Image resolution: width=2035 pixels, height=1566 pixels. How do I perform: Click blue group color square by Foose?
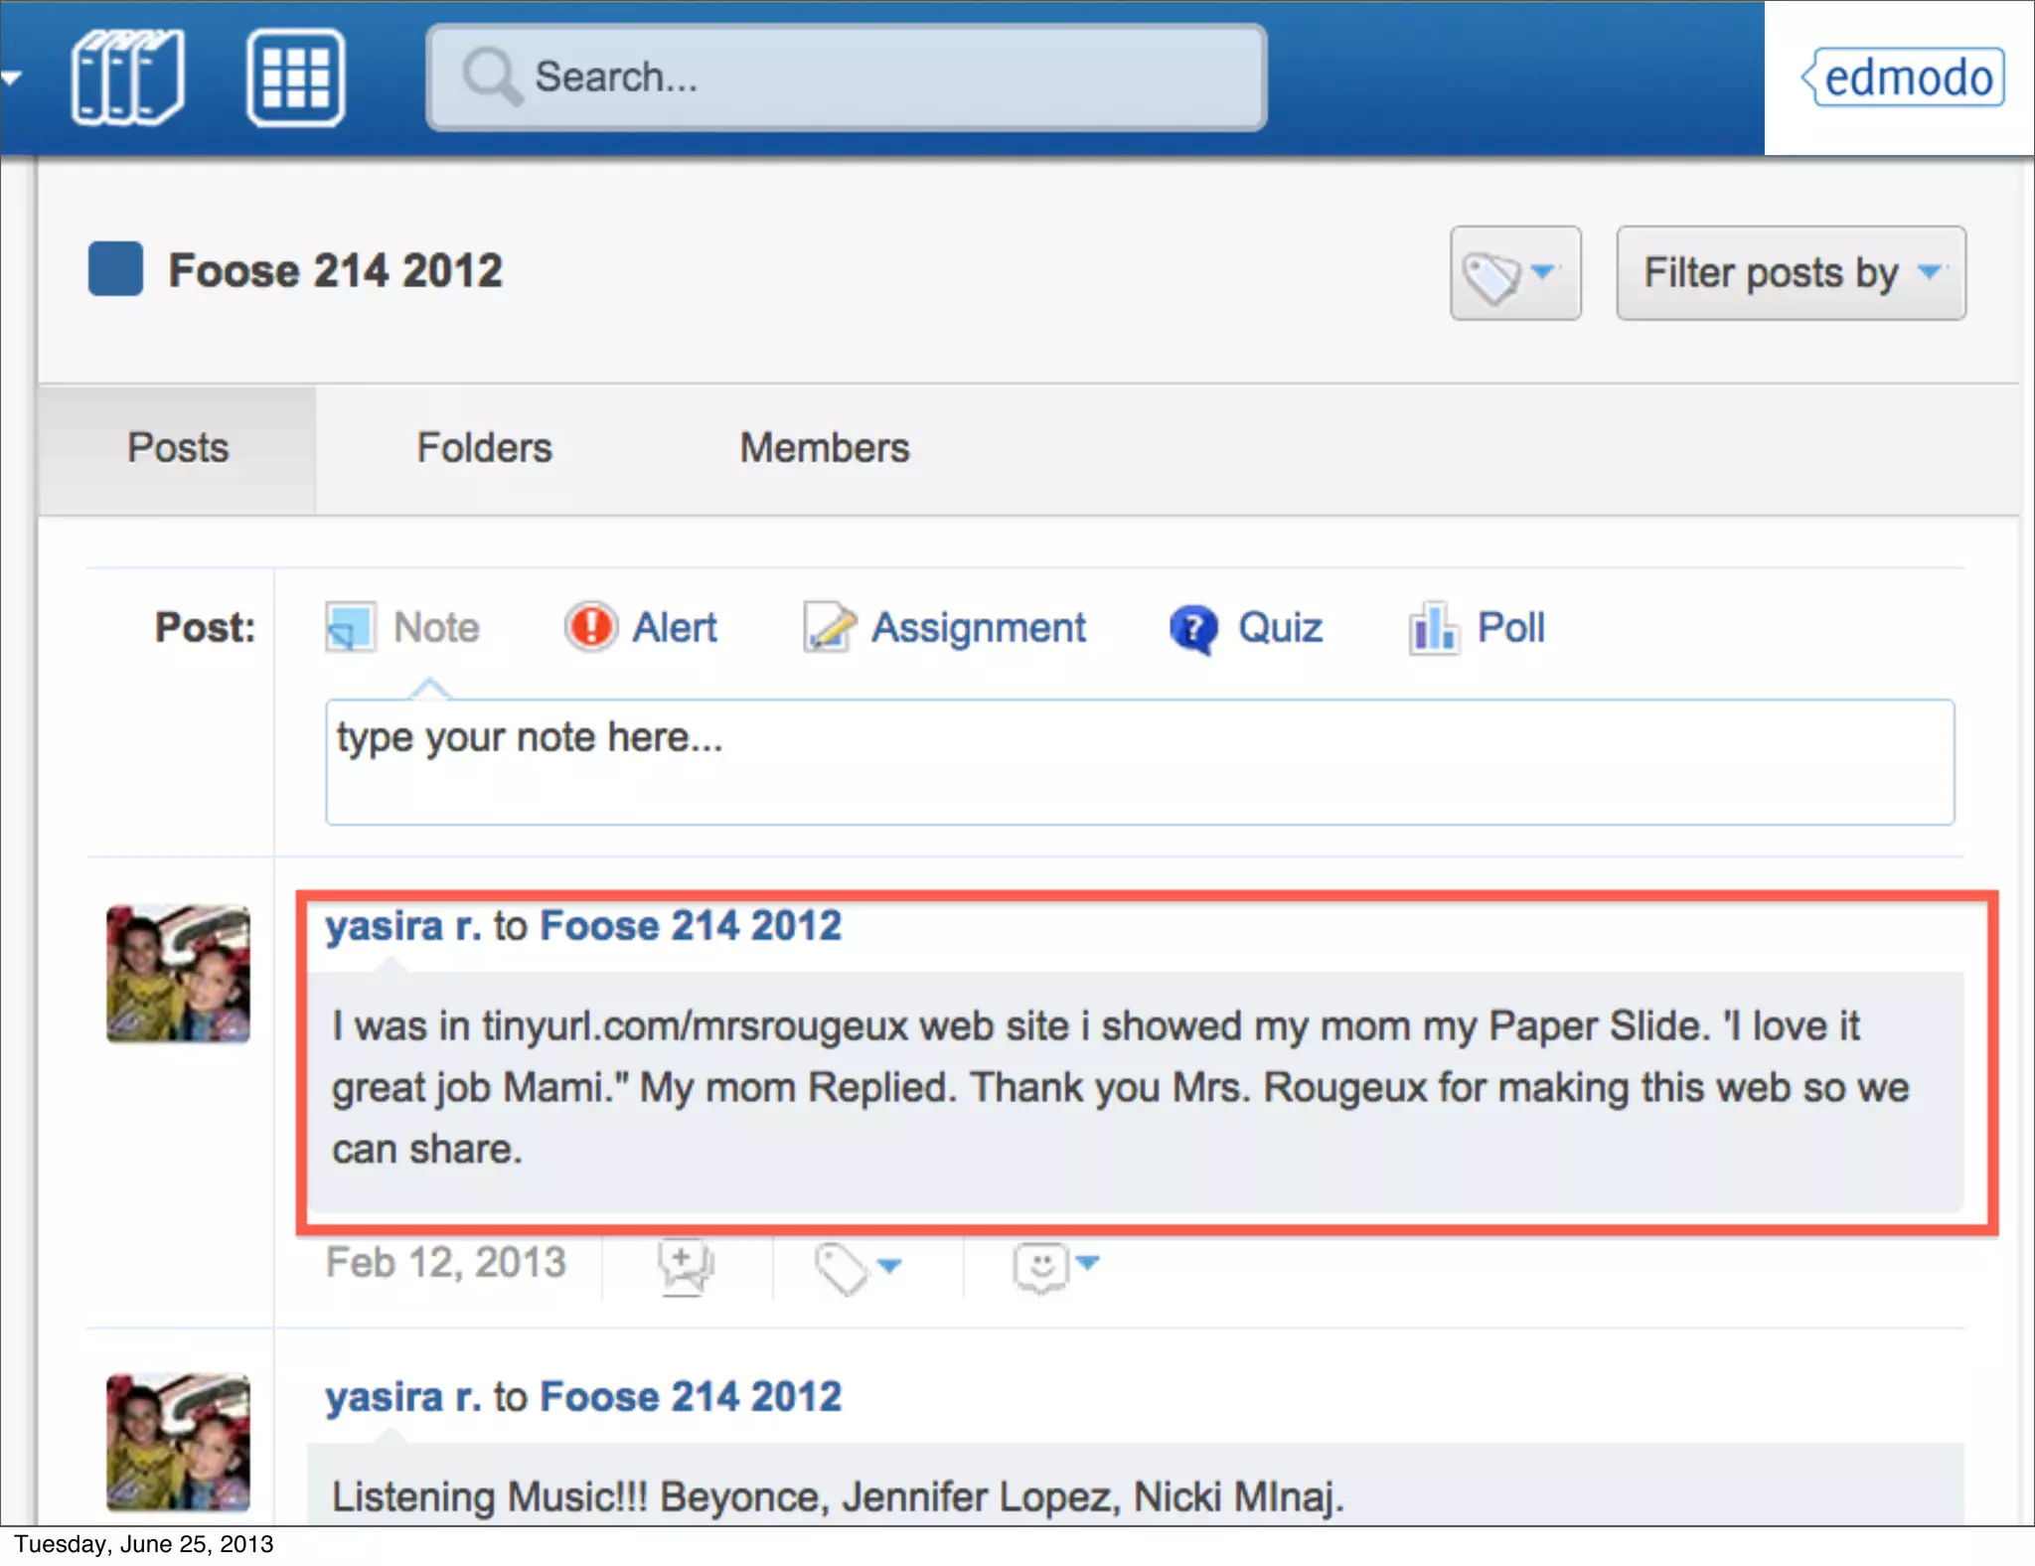(115, 269)
